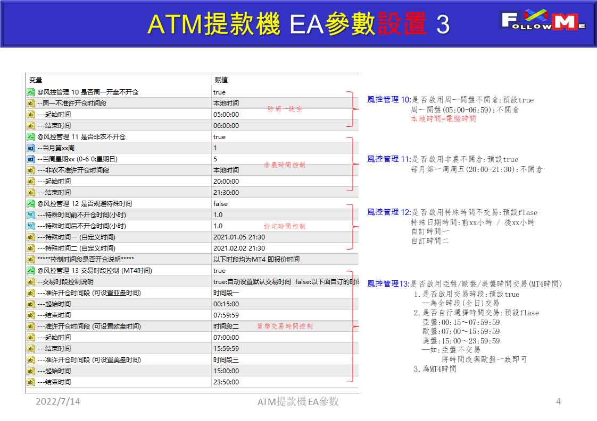The height and width of the screenshot is (421, 597).
Task: Click the 123 icon beside 当周星期xx
Action: point(30,159)
